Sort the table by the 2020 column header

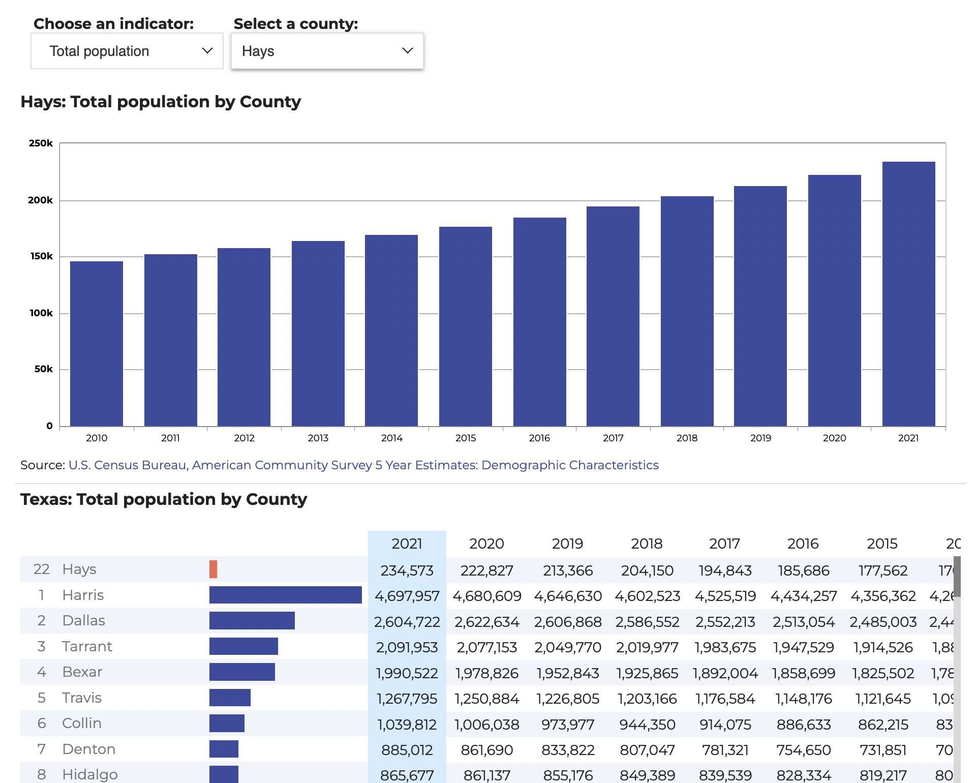coord(486,544)
